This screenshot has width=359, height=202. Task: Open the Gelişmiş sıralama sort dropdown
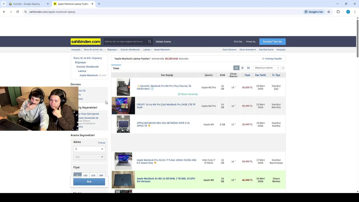[267, 68]
